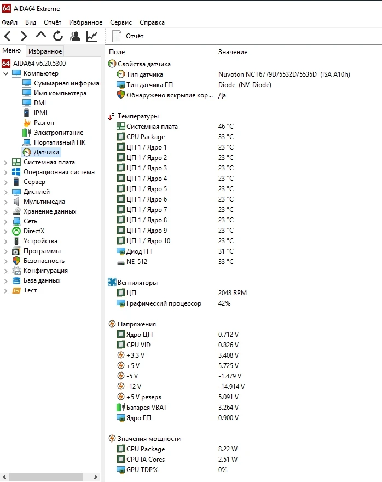Switch to the Избранное sidebar tab
382x482 pixels.
(x=45, y=51)
